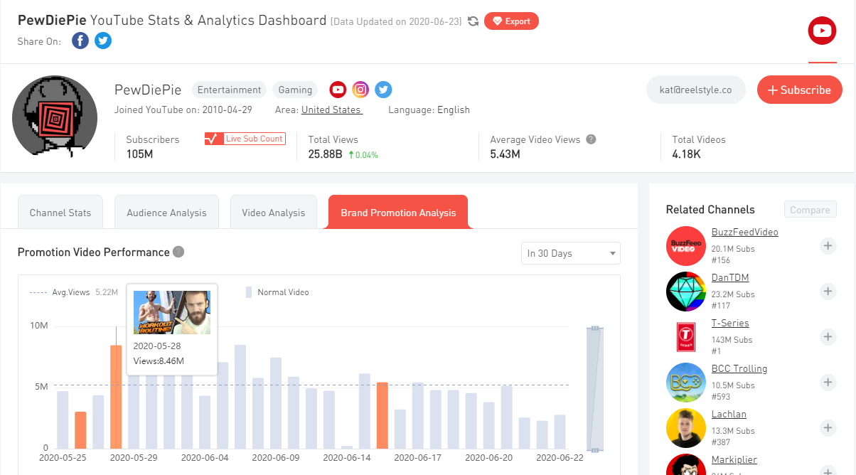This screenshot has width=856, height=475.
Task: Switch to the Video Analysis tab
Action: click(274, 213)
